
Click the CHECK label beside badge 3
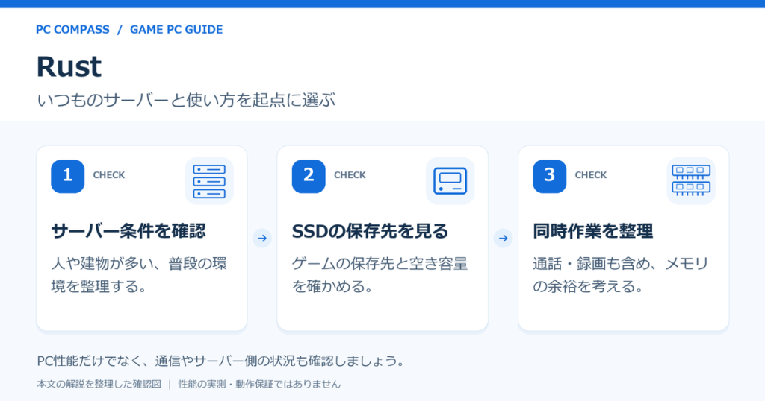tap(591, 175)
